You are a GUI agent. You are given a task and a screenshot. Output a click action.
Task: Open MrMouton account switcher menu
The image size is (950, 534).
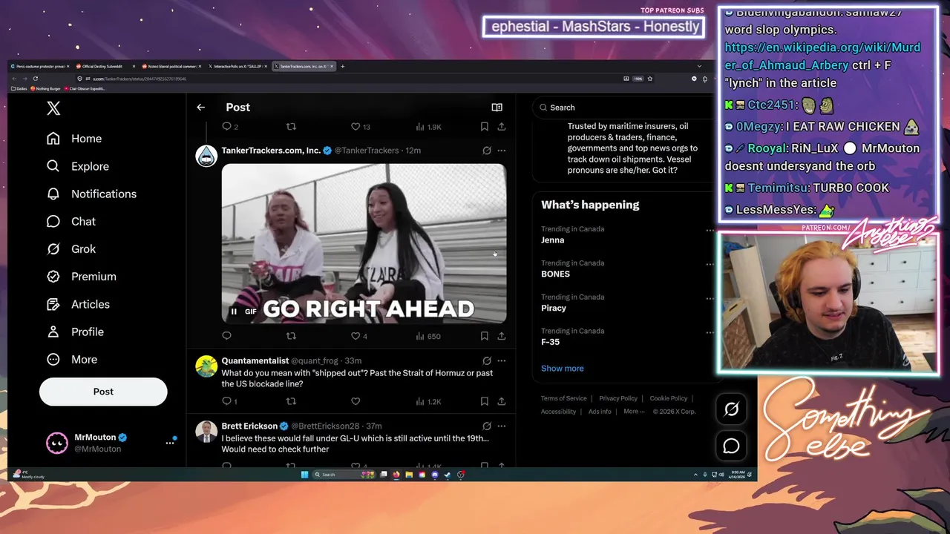coord(170,443)
